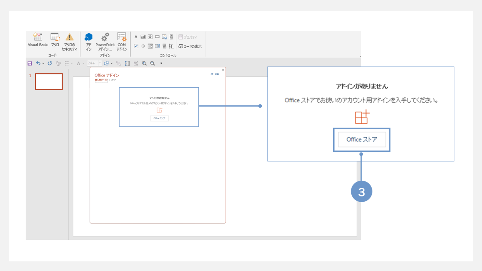
Task: Switch to the ストア tab
Action: (113, 80)
